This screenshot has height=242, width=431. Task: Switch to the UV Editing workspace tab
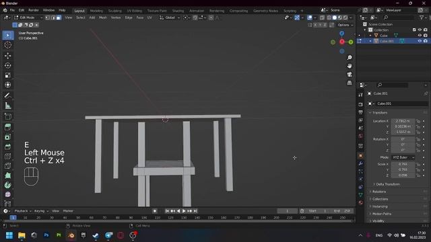135,11
